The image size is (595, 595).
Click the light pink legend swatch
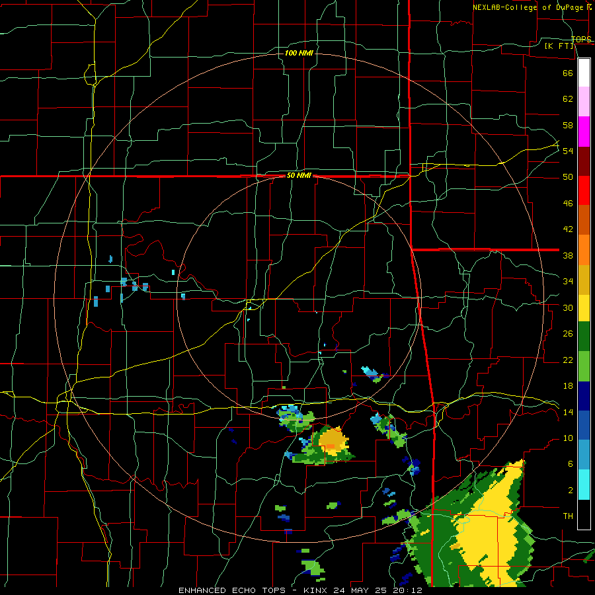pyautogui.click(x=584, y=101)
